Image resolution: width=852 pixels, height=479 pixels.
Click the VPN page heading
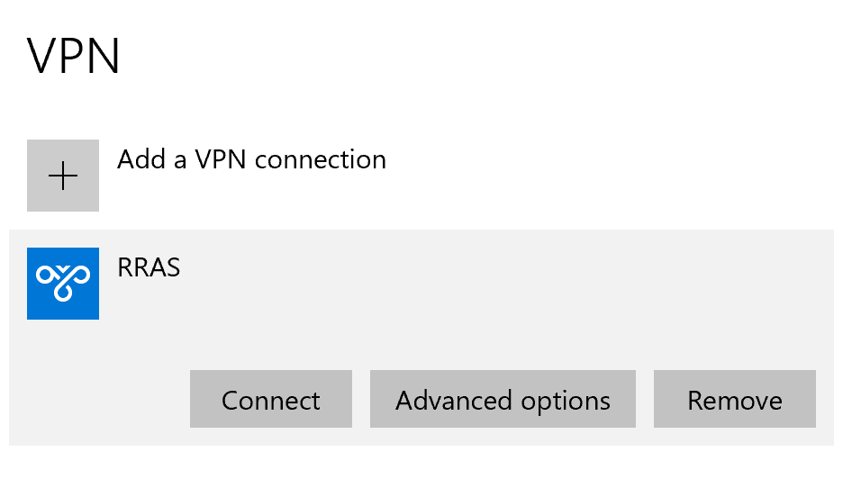[x=74, y=57]
